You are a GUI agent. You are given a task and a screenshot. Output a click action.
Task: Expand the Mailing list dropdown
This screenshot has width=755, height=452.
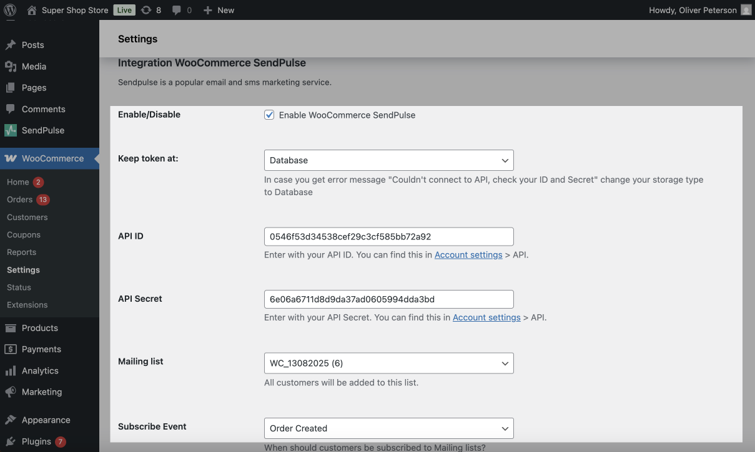(x=388, y=363)
